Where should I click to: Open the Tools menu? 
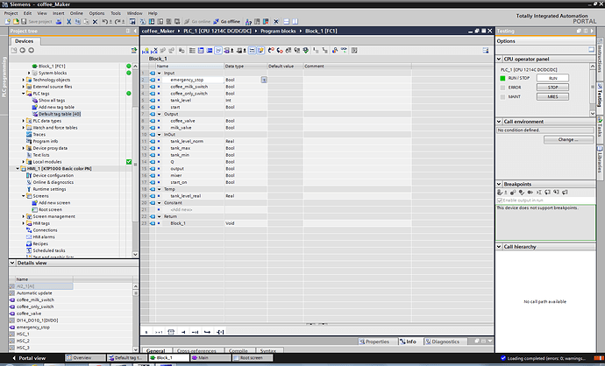click(116, 13)
